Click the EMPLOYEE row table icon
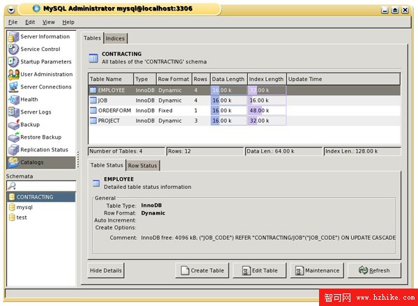The image size is (418, 306). tap(93, 90)
